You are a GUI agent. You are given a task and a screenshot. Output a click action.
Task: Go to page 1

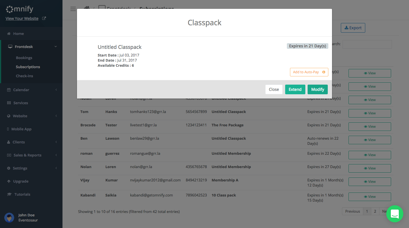tap(367, 211)
